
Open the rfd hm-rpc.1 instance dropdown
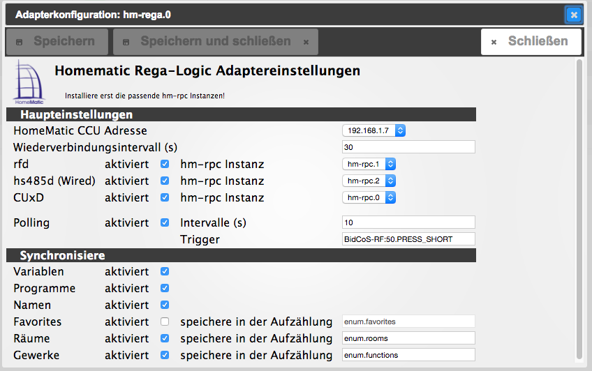point(369,165)
